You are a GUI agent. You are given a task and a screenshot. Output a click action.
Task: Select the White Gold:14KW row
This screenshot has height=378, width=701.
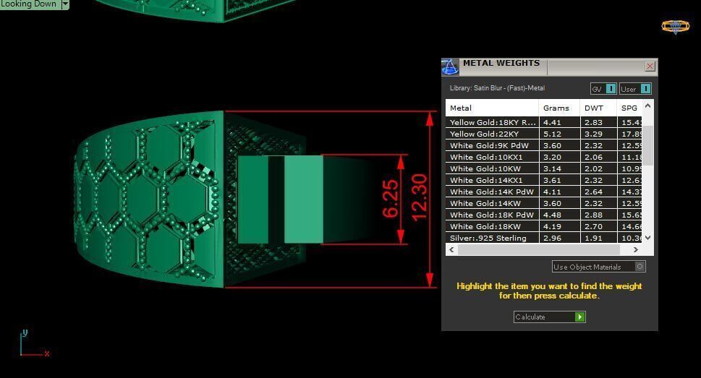click(x=543, y=203)
